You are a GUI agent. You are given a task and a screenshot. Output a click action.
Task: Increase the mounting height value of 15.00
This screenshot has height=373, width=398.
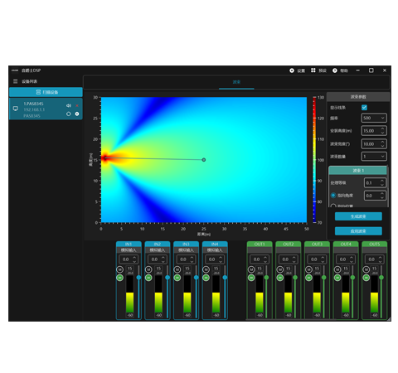(x=382, y=128)
